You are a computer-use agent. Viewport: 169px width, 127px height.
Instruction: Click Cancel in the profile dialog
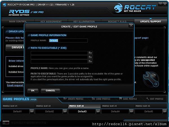coord(50,91)
